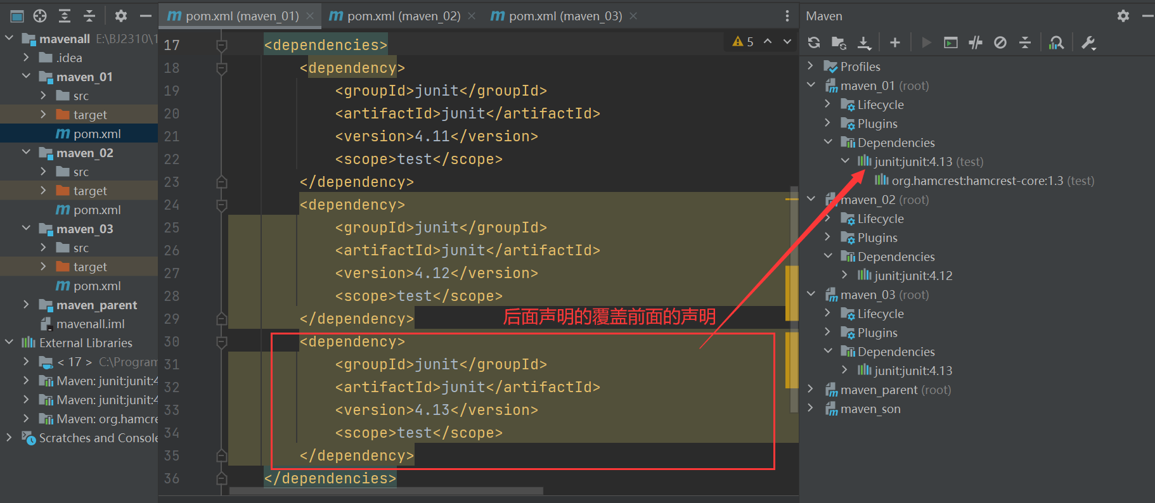Fold dependency block at line 24 gutter
The height and width of the screenshot is (503, 1155).
(222, 205)
